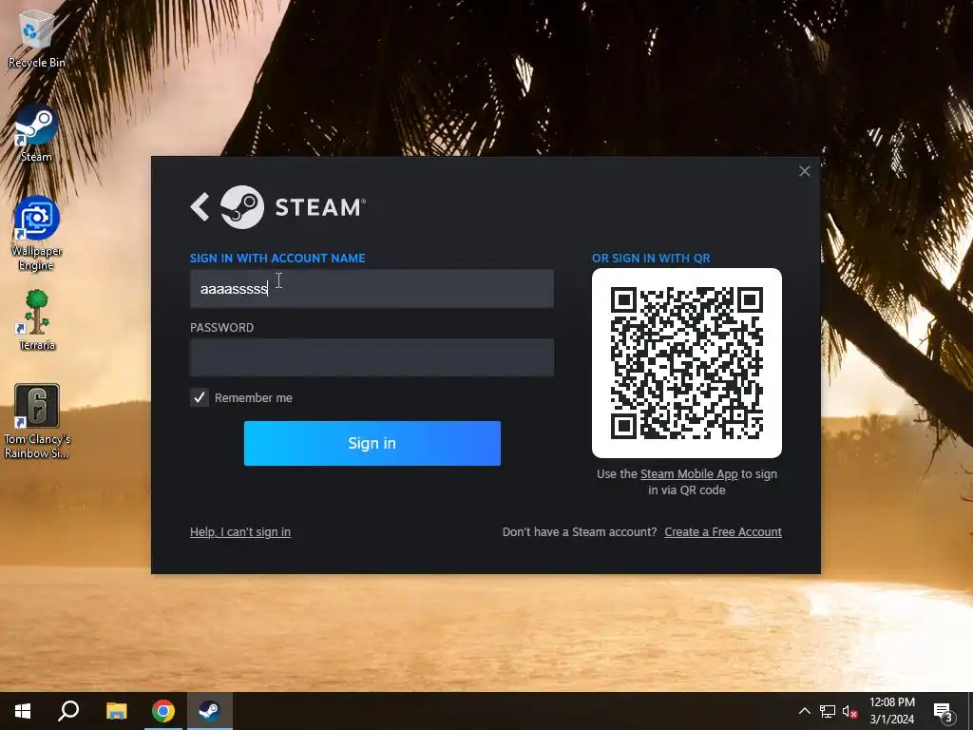
Task: Open the taskbar clock and date
Action: click(891, 711)
